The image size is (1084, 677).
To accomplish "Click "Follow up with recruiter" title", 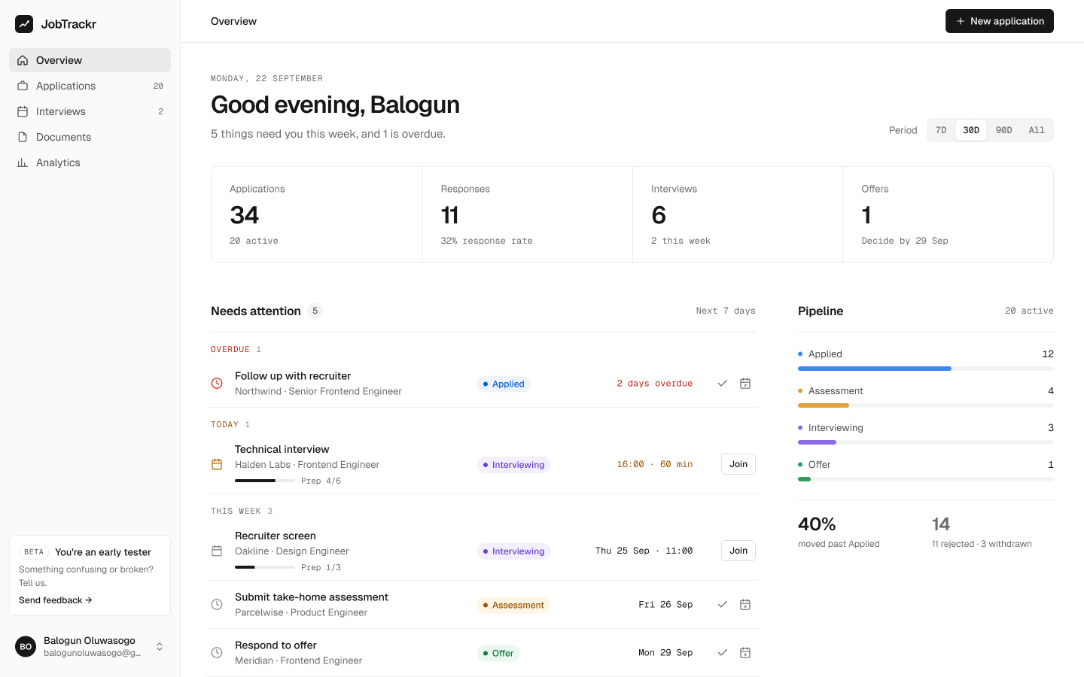I will (293, 376).
